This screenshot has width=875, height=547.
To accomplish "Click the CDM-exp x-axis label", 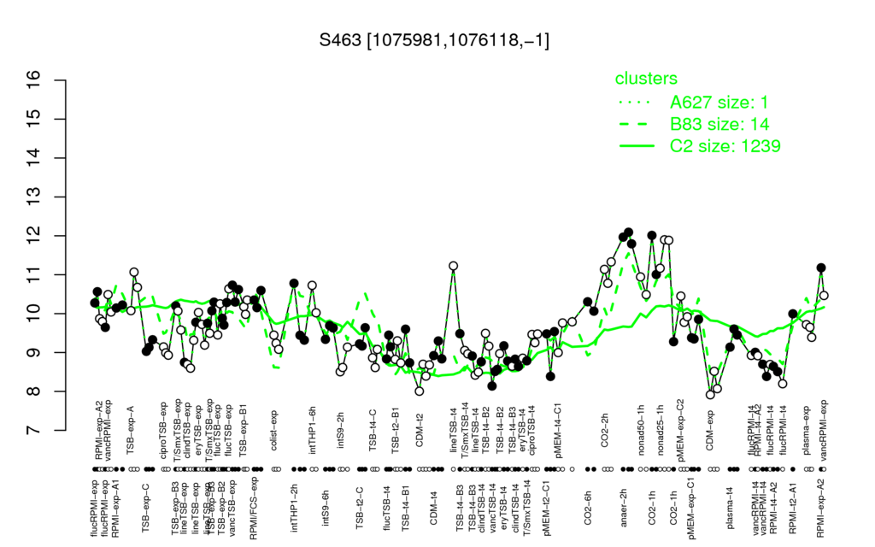I will [x=710, y=431].
